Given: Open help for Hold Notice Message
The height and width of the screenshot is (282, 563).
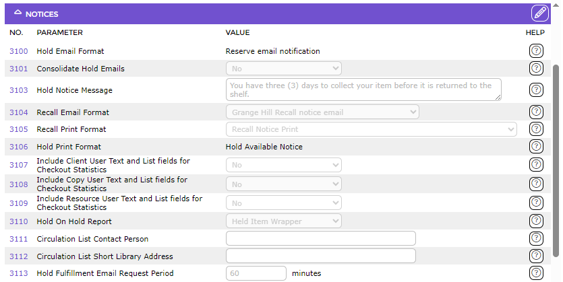Looking at the screenshot, I should [x=536, y=90].
